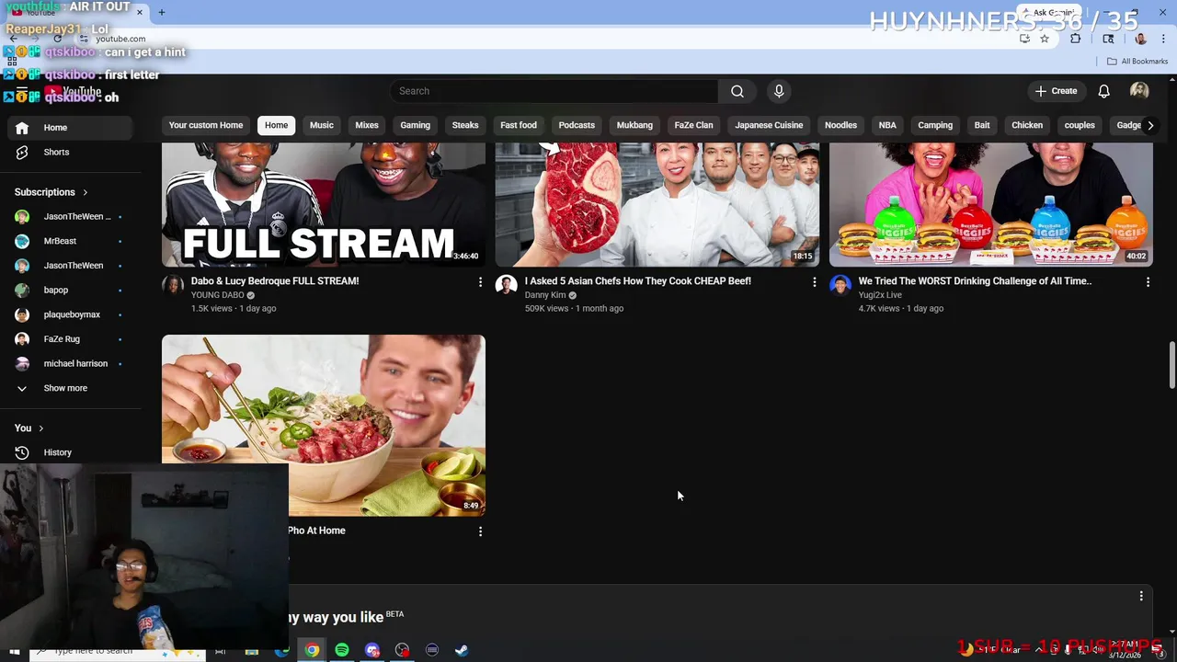Select the Noodles filter chip
The width and height of the screenshot is (1177, 662).
tap(840, 125)
